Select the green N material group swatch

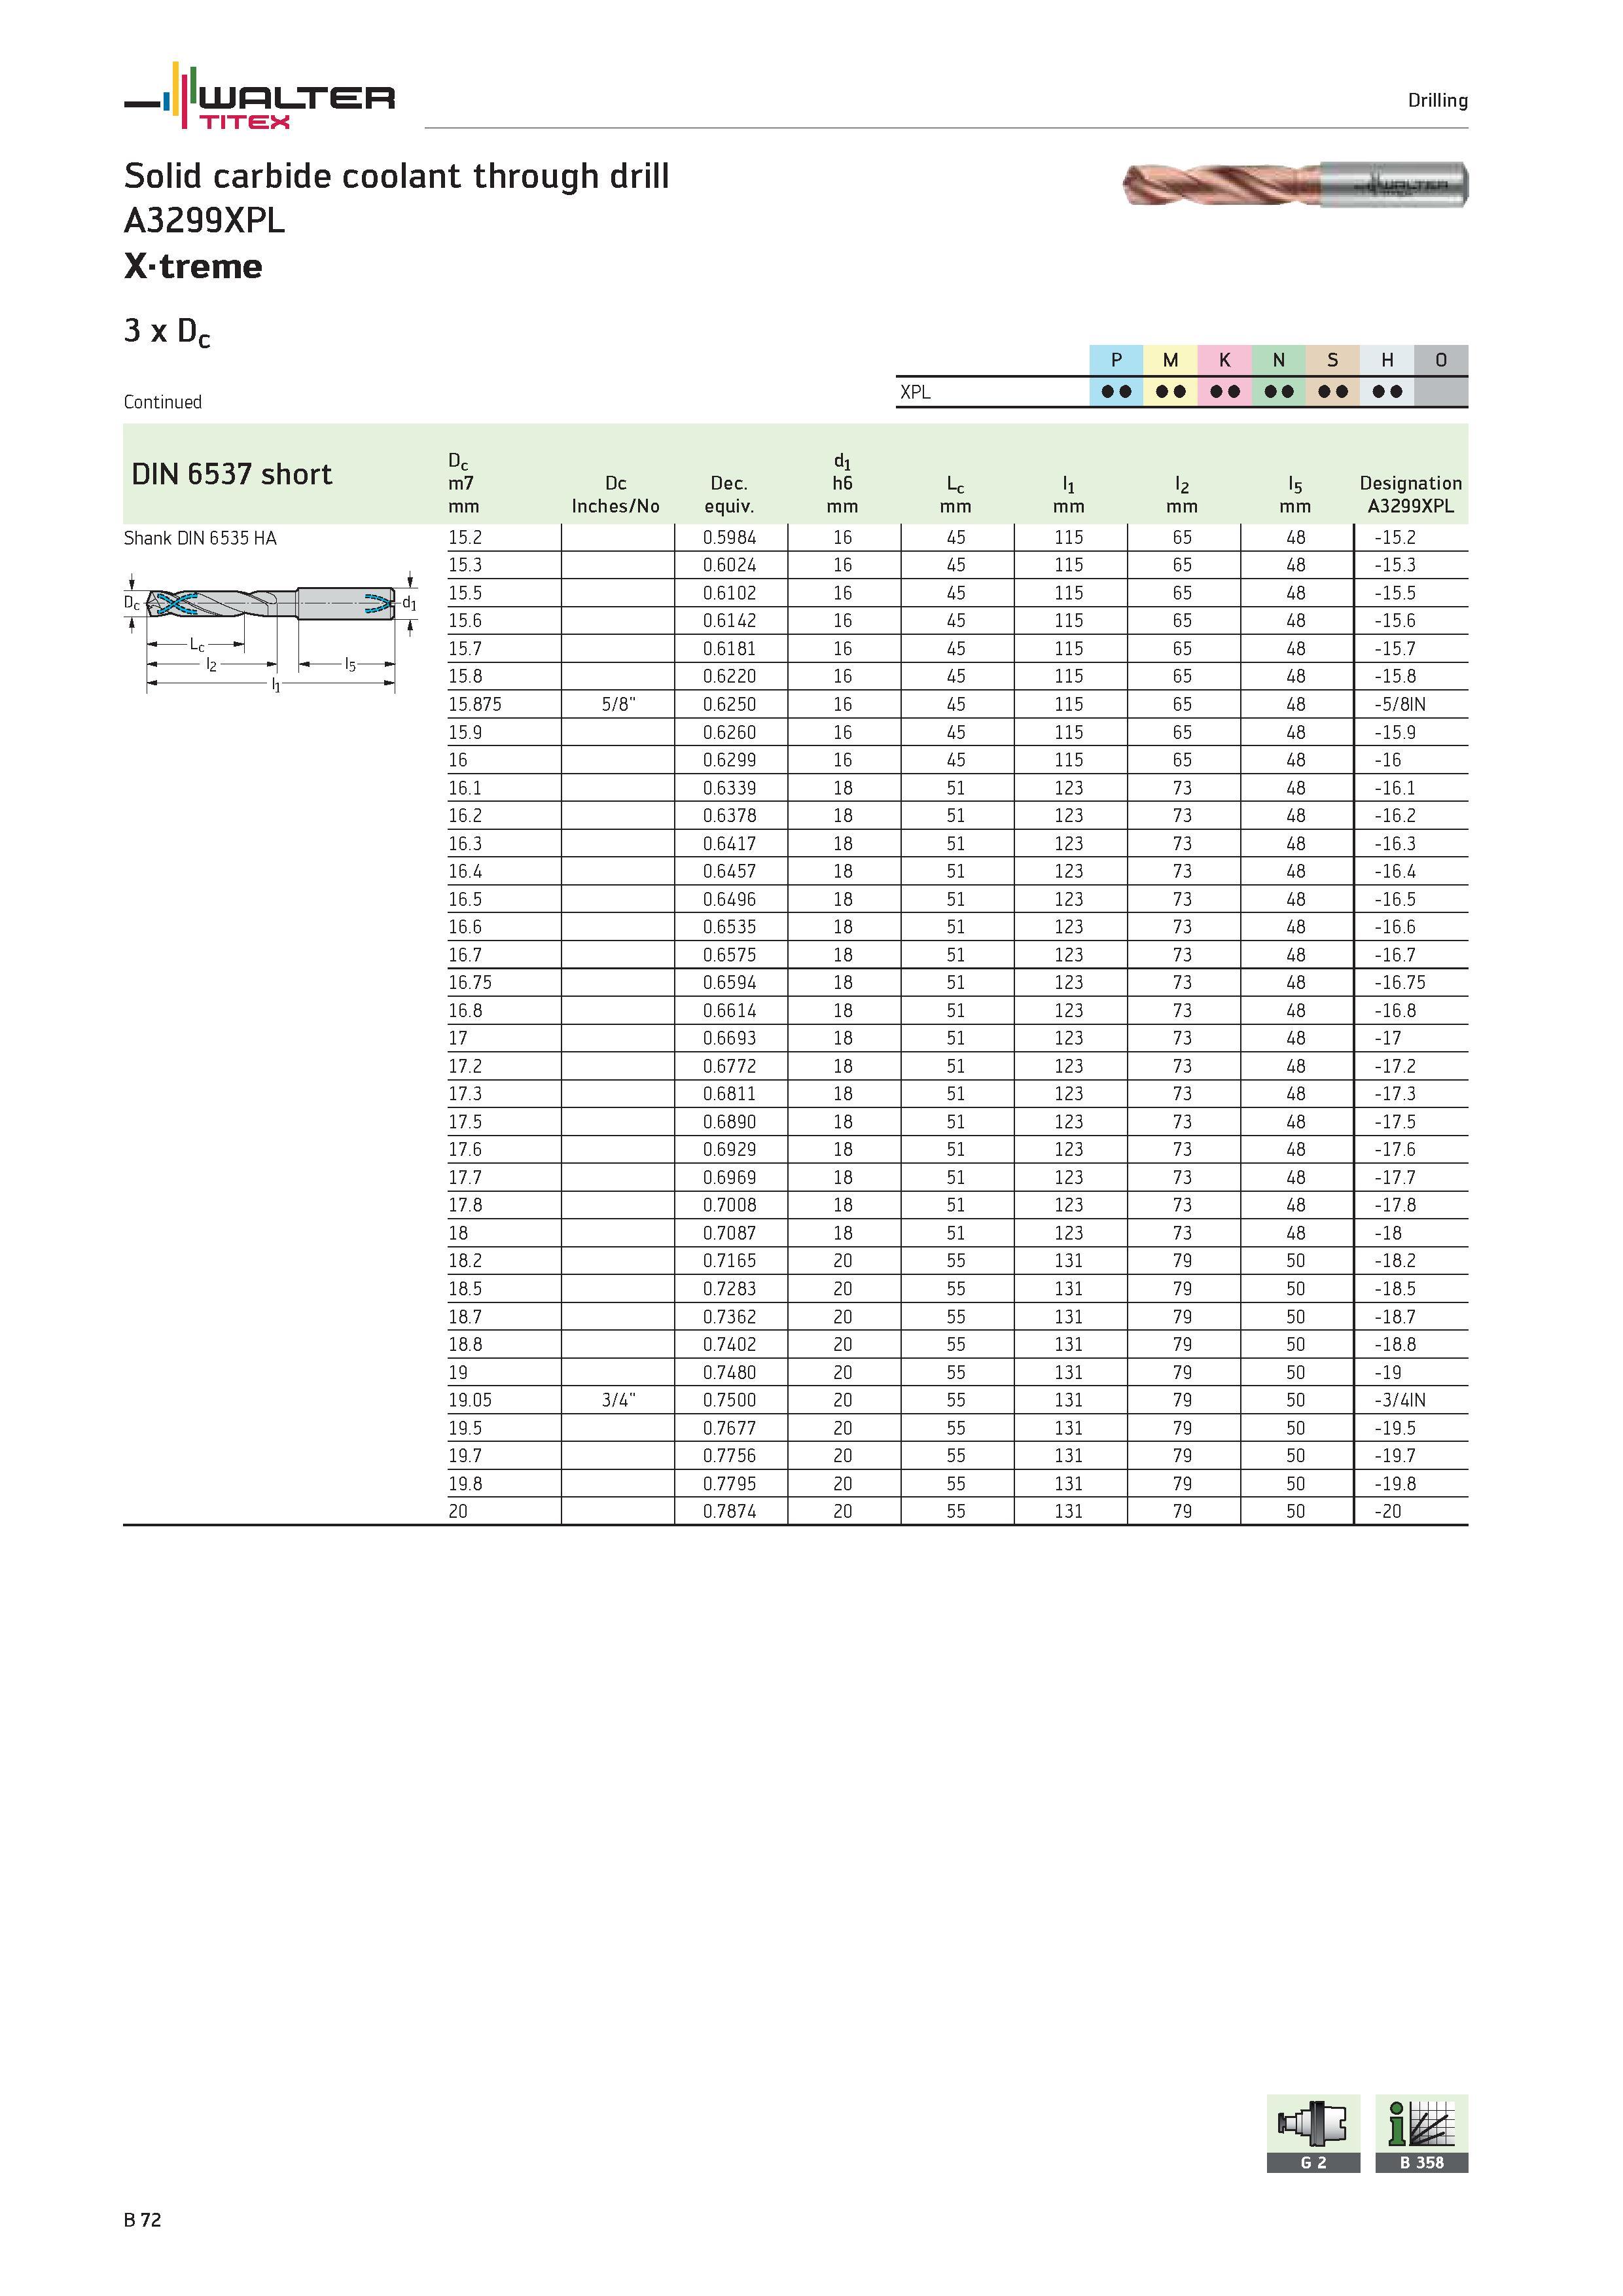pyautogui.click(x=1278, y=360)
